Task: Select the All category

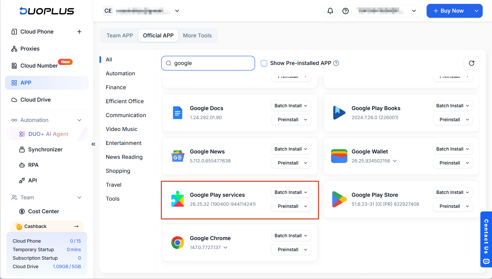Action: click(109, 60)
